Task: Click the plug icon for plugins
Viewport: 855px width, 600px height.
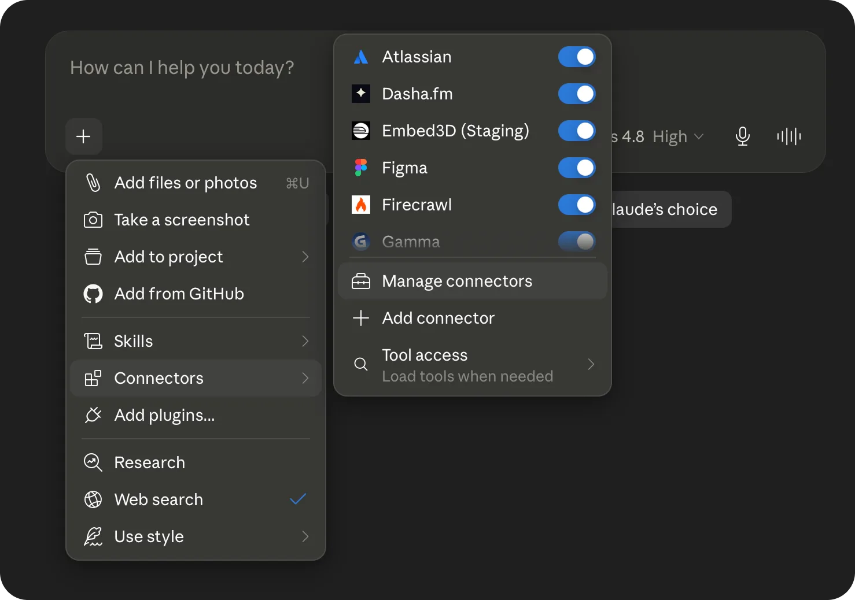Action: click(93, 415)
